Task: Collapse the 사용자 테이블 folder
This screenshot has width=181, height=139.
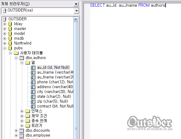Action: [x=10, y=53]
